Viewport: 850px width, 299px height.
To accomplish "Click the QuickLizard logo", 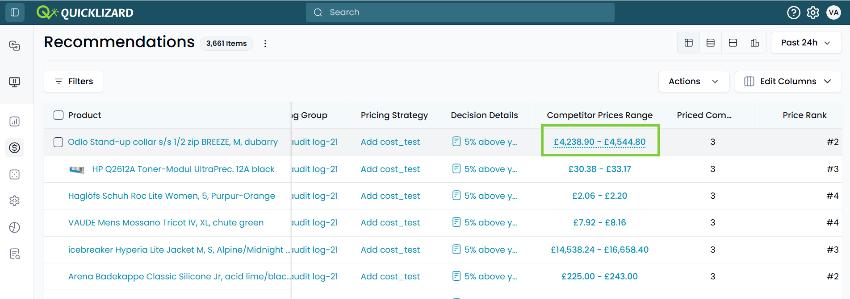I will point(85,12).
